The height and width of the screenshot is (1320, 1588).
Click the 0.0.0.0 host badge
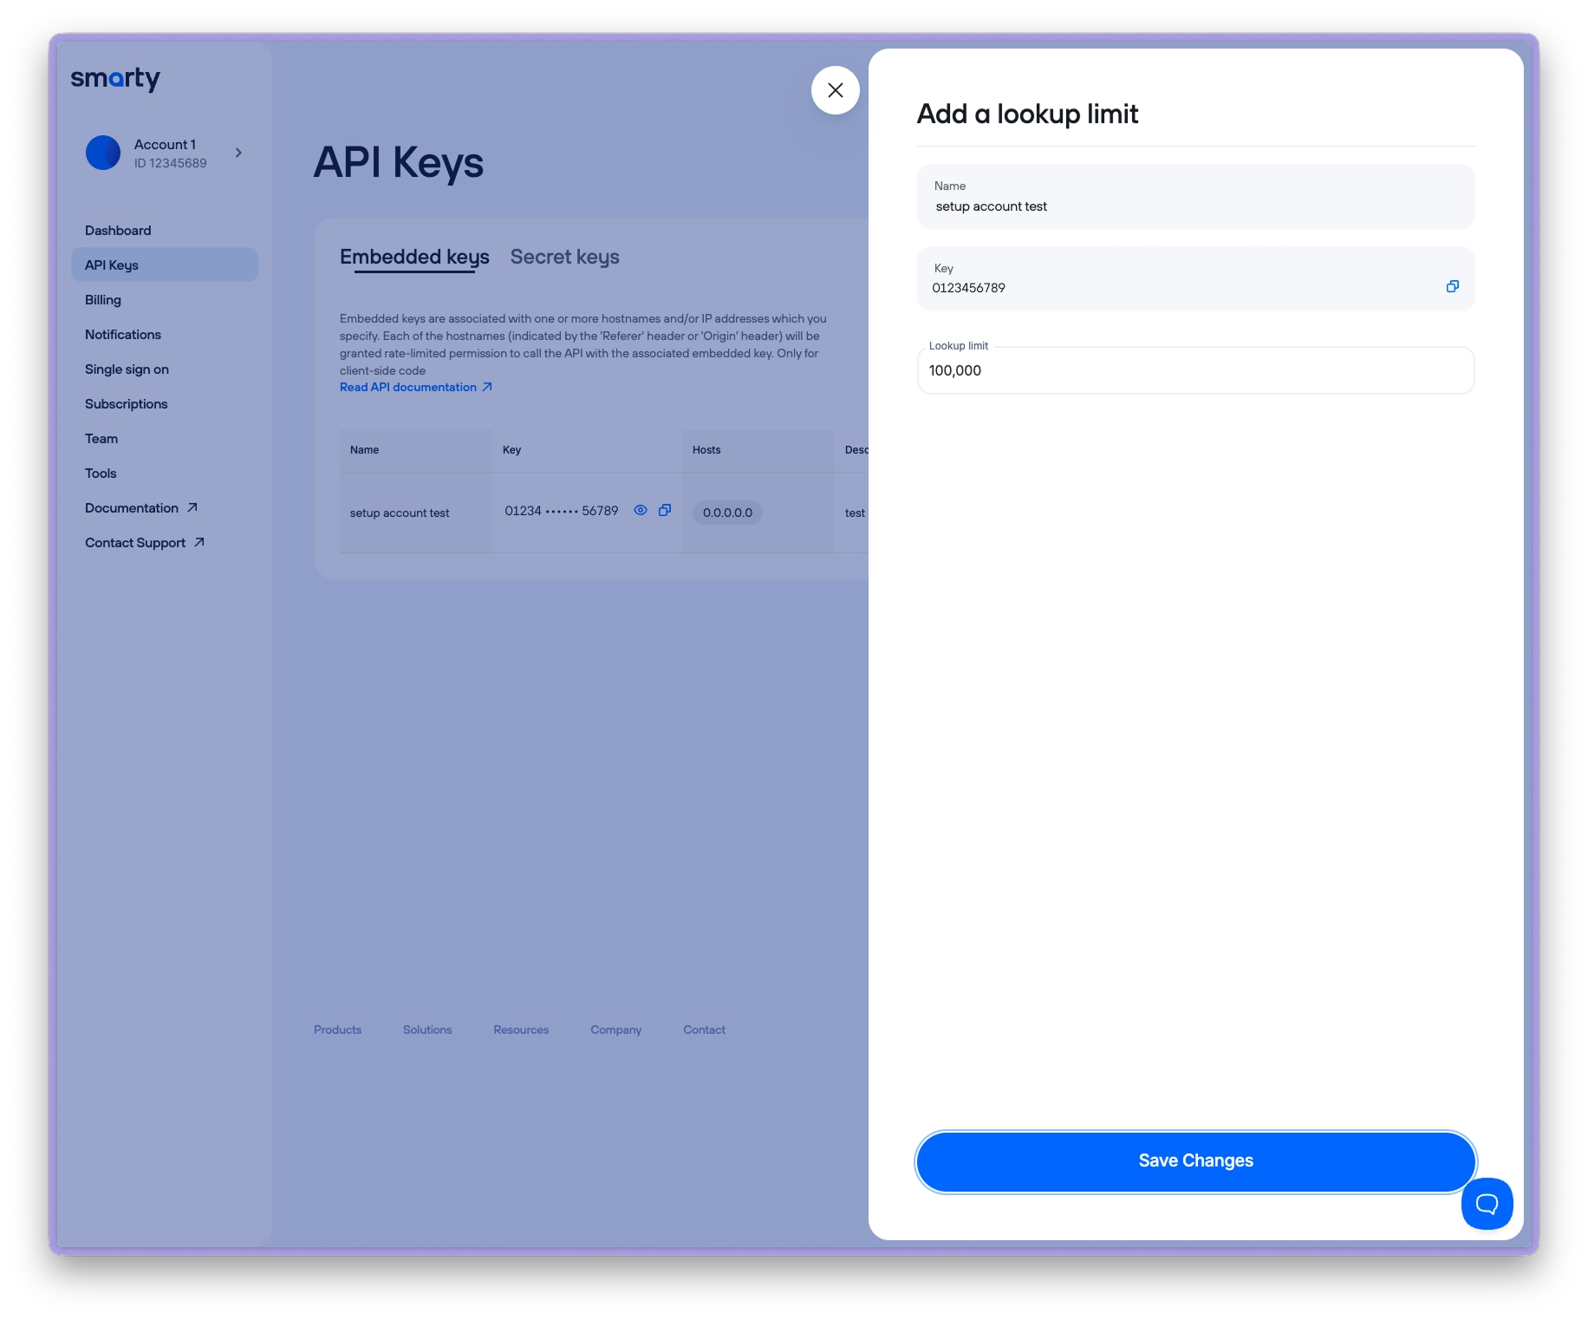click(x=727, y=513)
